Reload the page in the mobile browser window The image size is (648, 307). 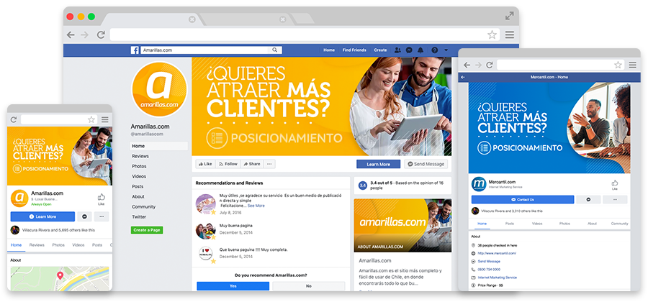[14, 119]
